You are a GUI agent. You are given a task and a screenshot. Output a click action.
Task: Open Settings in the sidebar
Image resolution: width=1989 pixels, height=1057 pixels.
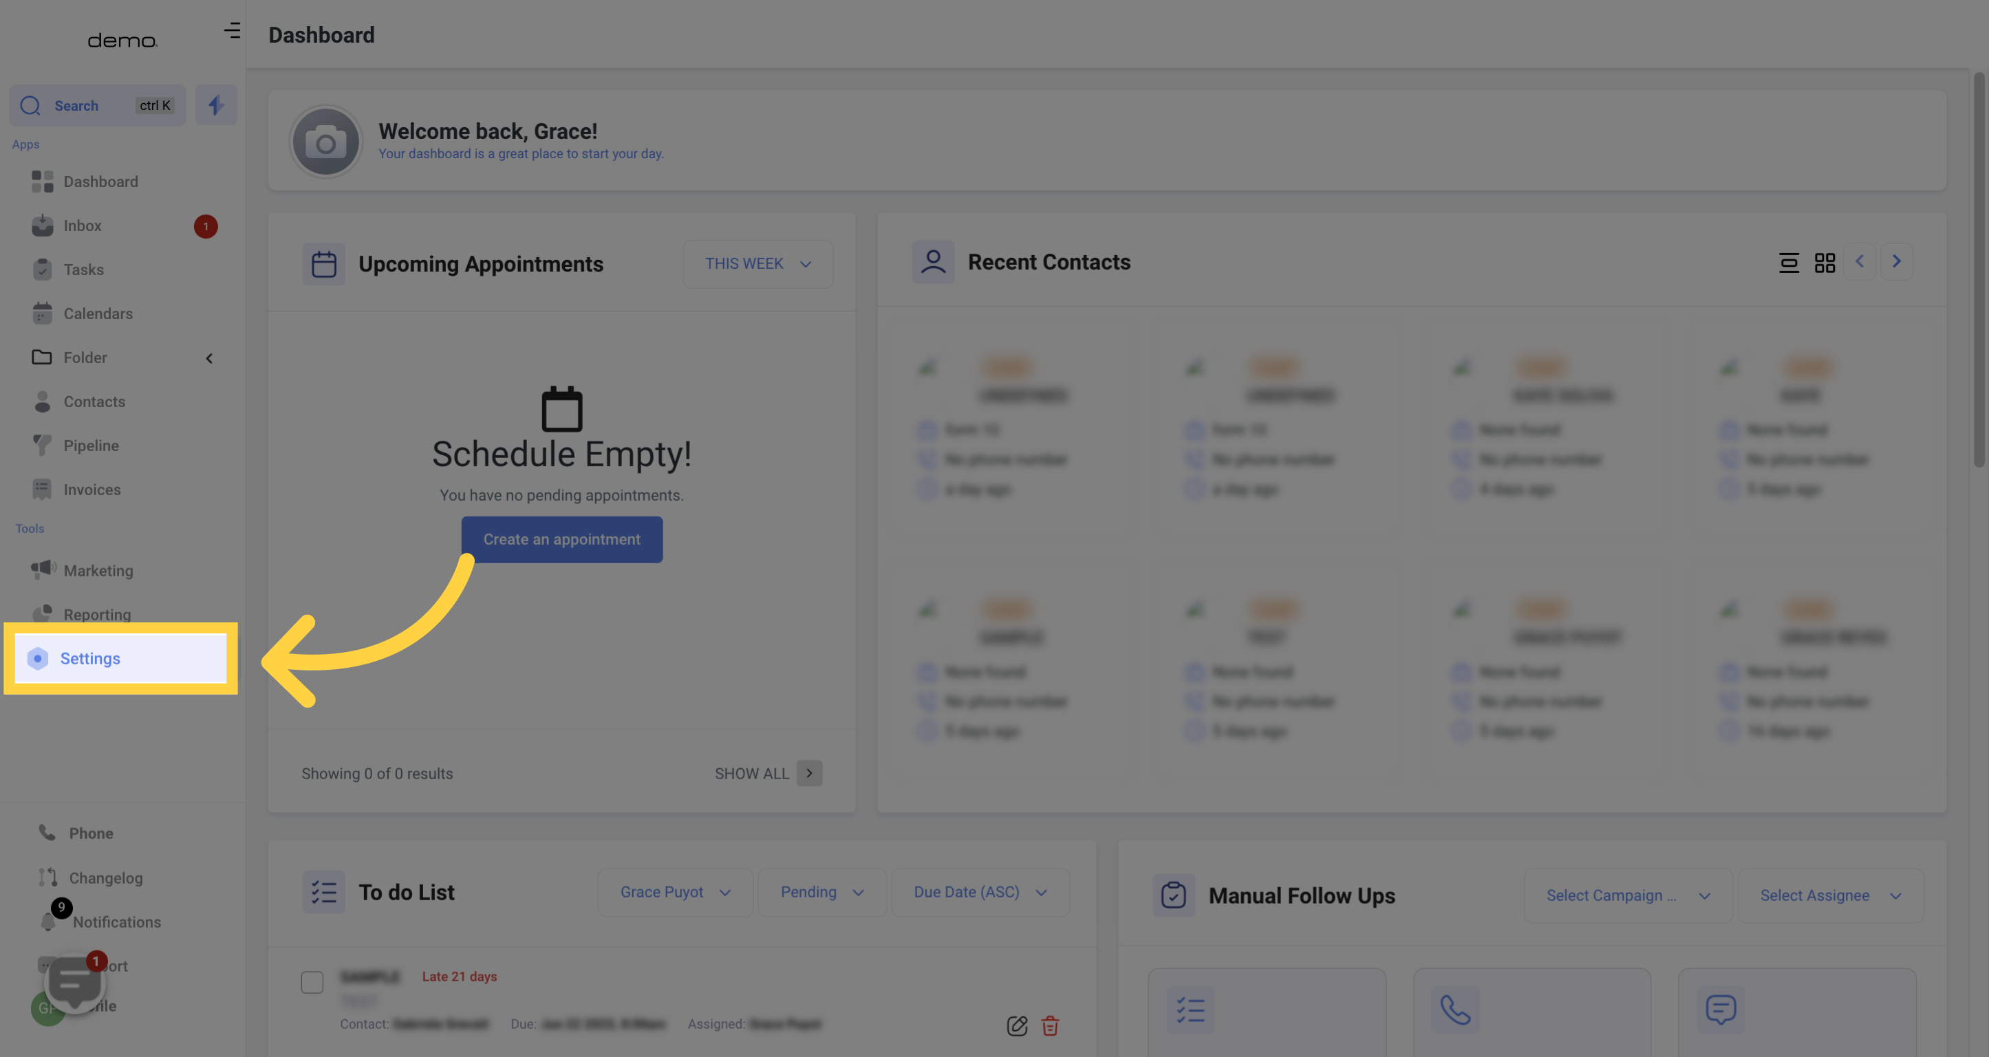tap(90, 658)
